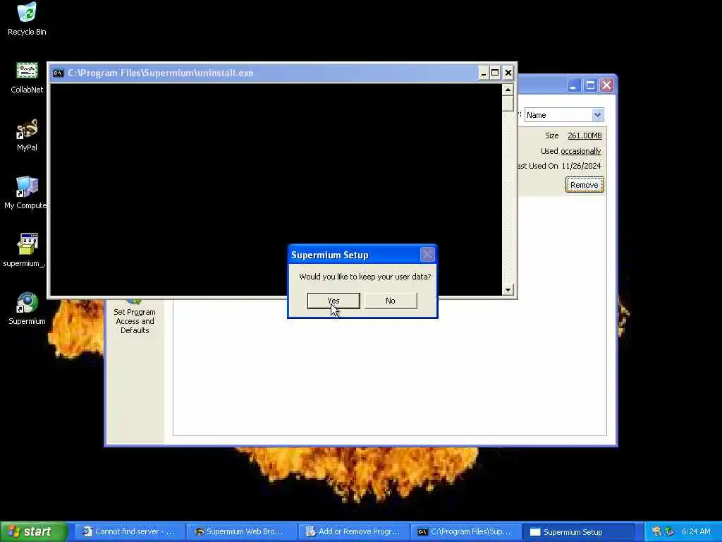Click the 11/26/2024 last used date
The height and width of the screenshot is (542, 722).
click(581, 166)
